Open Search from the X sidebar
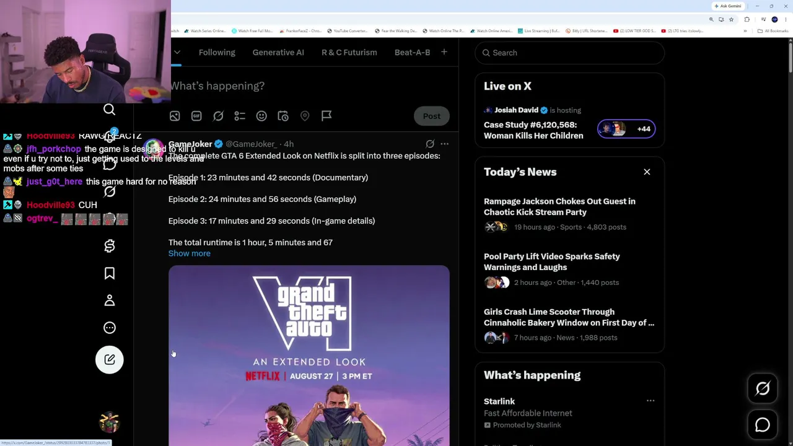 (x=109, y=110)
